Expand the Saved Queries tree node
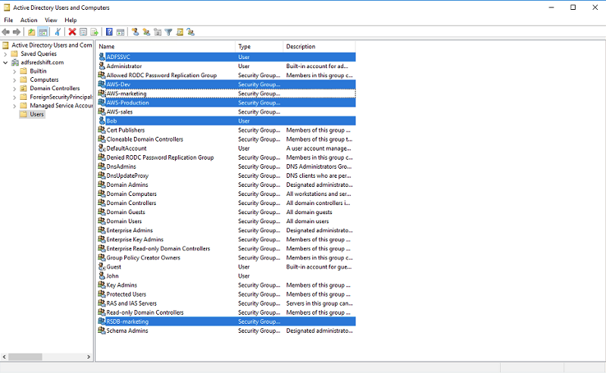Image resolution: width=606 pixels, height=373 pixels. coord(6,54)
